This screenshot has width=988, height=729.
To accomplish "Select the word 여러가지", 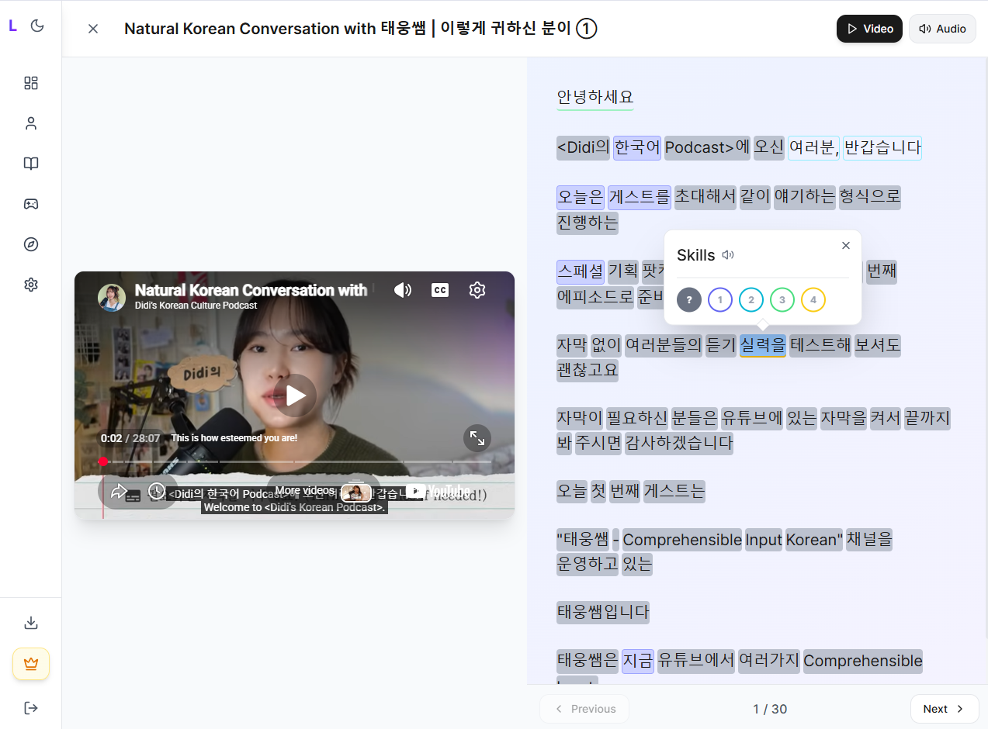I will click(769, 662).
